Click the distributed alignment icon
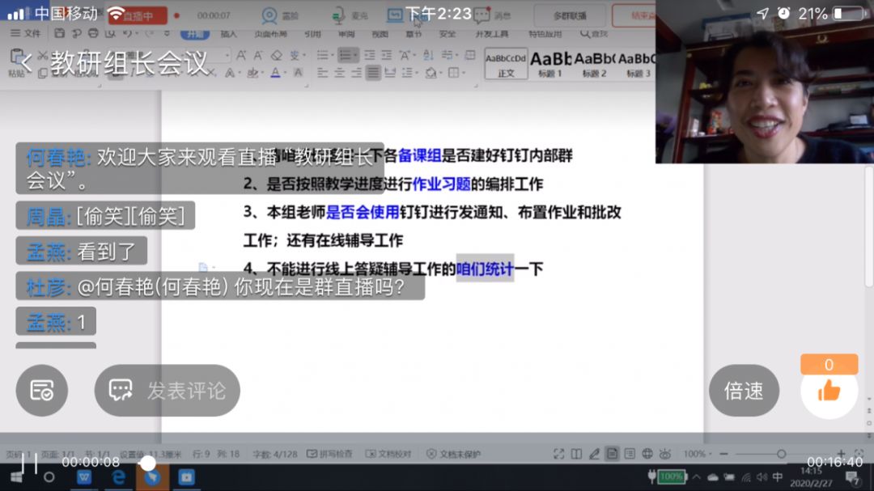Screen dimensions: 874x491 pyautogui.click(x=390, y=73)
